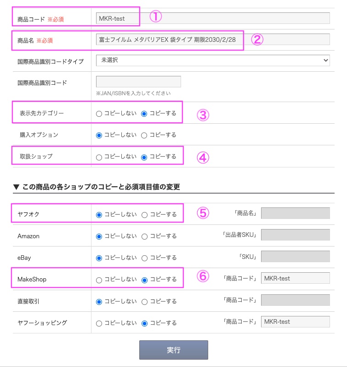Choose コピーする for 直接取引
The width and height of the screenshot is (347, 367).
[144, 302]
